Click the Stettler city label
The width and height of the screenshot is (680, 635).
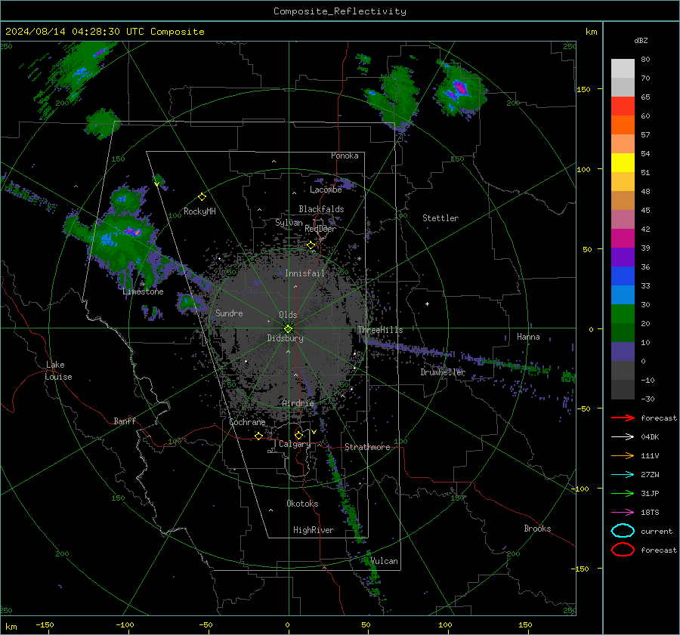point(440,218)
